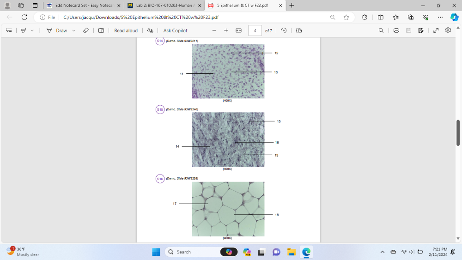This screenshot has width=462, height=260.
Task: Open PDF settings gear
Action: pyautogui.click(x=448, y=30)
